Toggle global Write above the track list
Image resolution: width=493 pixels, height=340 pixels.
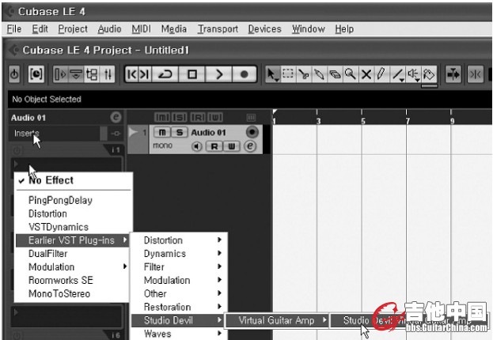coord(214,117)
